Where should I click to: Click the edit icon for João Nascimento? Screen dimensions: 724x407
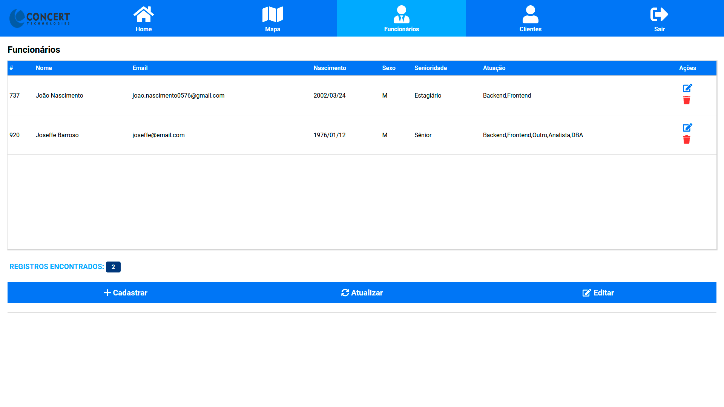687,88
